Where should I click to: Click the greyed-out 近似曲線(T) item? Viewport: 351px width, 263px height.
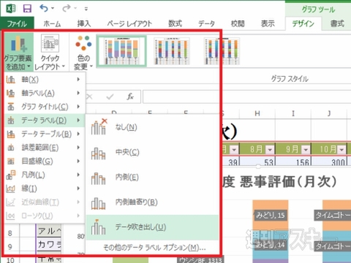[45, 202]
